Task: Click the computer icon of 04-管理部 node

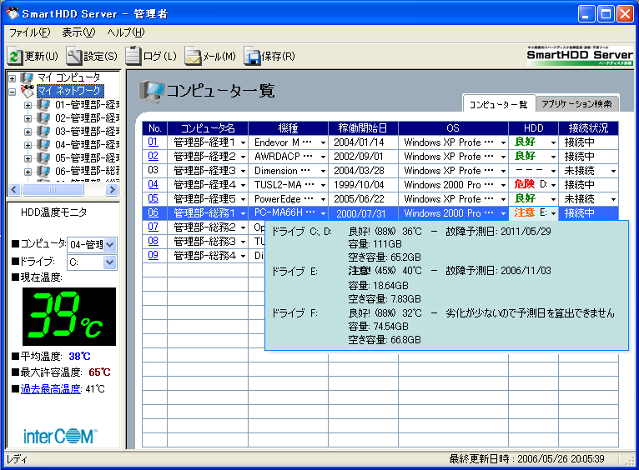Action: coord(43,145)
